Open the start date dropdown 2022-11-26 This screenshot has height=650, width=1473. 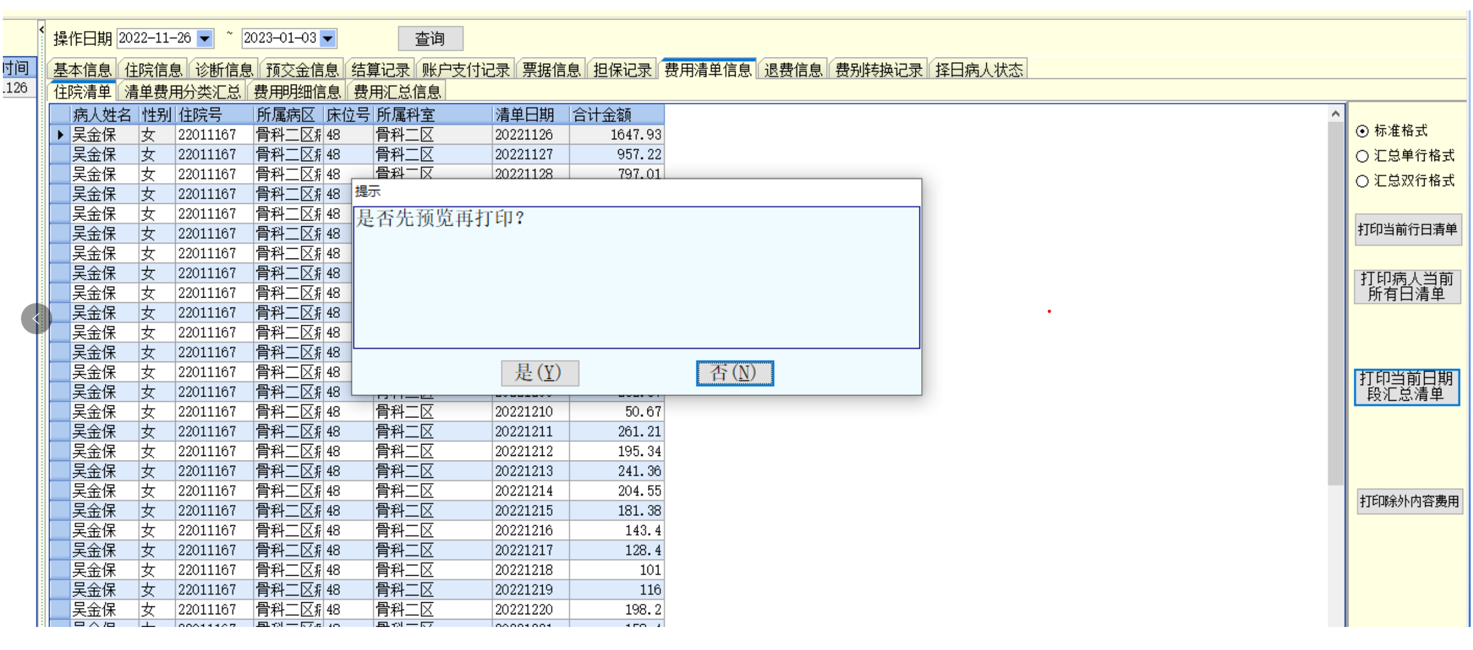pos(205,39)
